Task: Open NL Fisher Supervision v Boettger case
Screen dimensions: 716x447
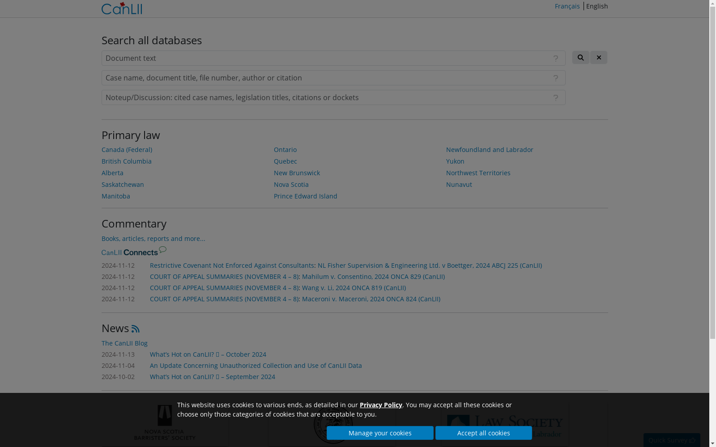Action: 430,266
